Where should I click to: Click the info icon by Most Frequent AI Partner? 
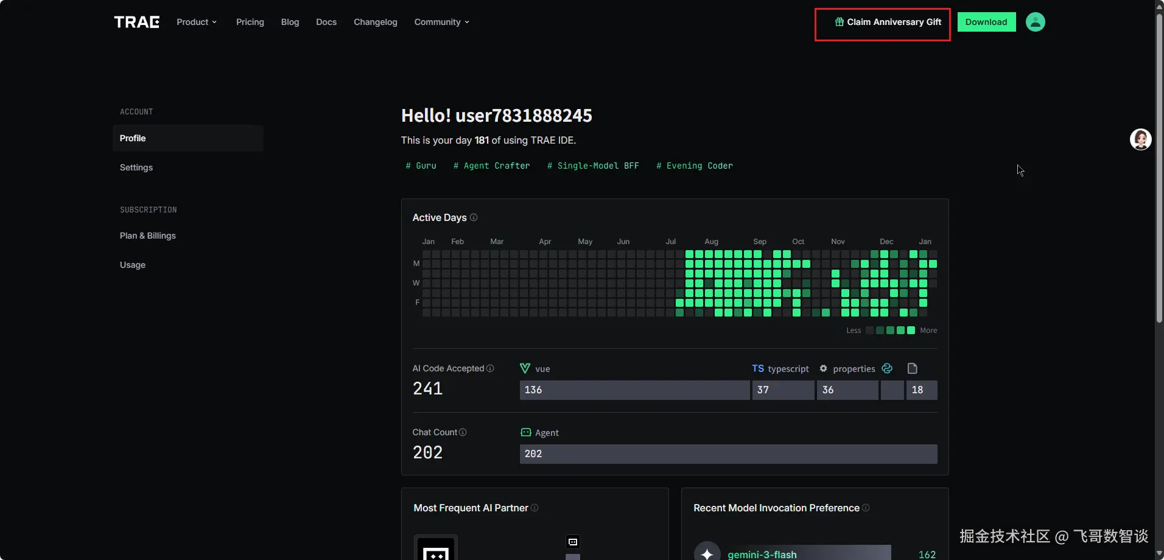[535, 508]
